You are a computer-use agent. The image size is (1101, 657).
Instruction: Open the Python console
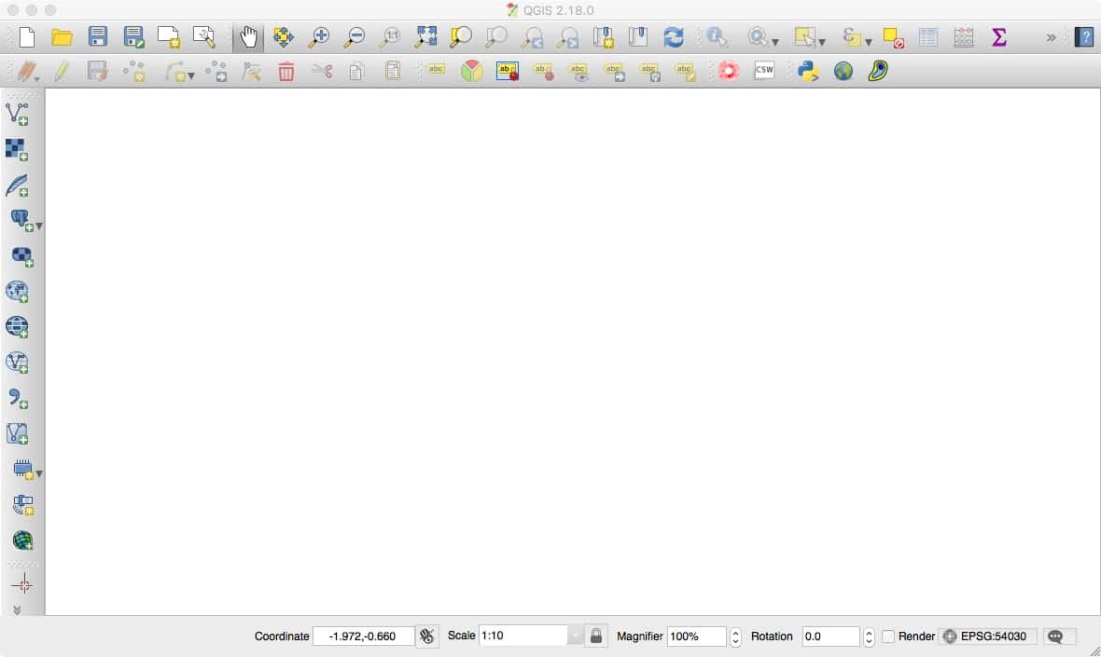point(806,70)
